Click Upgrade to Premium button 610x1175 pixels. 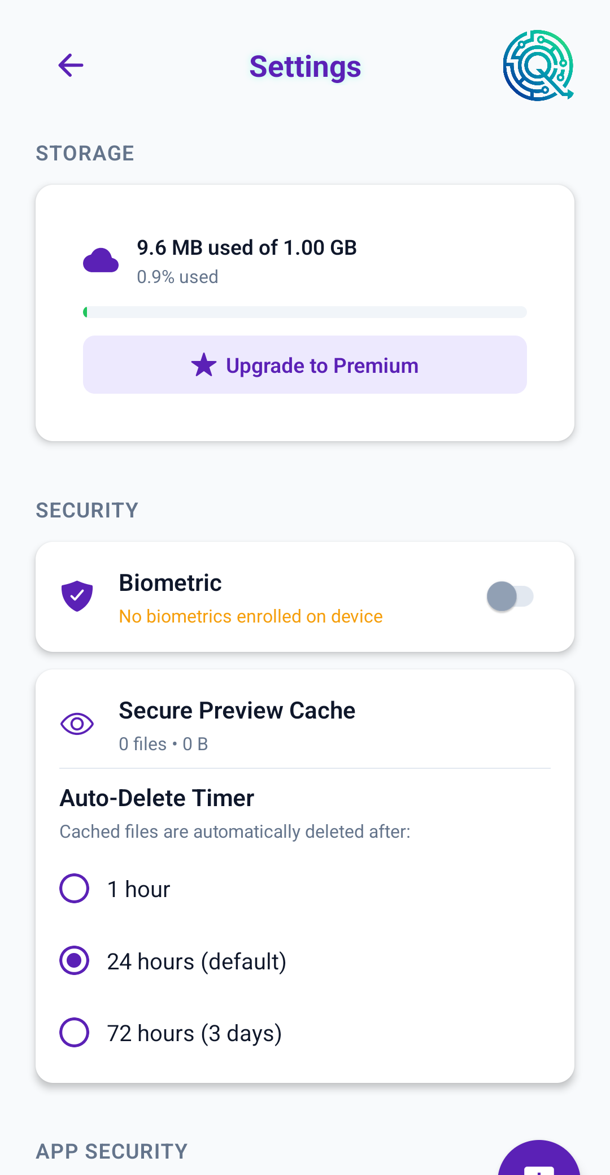click(x=305, y=365)
